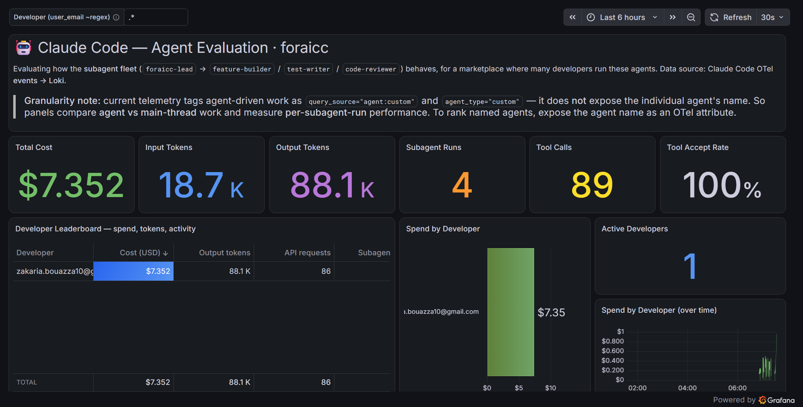Click the Output Tokens panel title
The width and height of the screenshot is (803, 407).
(x=303, y=147)
